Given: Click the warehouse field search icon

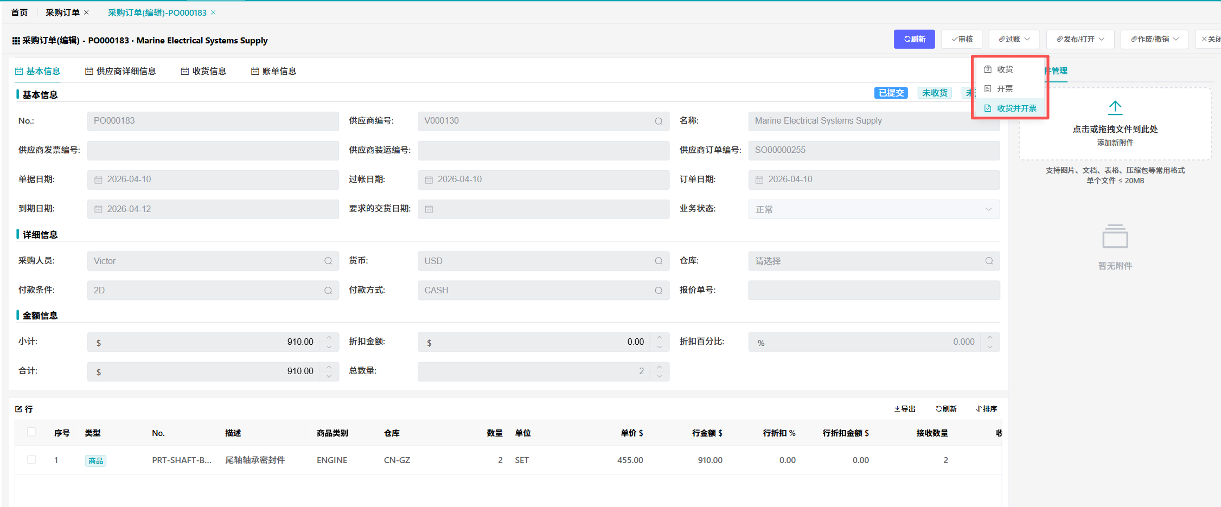Looking at the screenshot, I should (x=988, y=261).
